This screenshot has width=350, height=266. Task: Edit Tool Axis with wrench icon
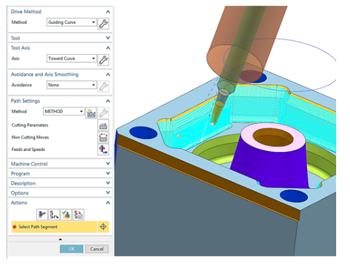103,60
